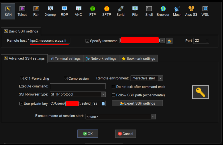
Task: Select the WSL session icon
Action: 205,11
